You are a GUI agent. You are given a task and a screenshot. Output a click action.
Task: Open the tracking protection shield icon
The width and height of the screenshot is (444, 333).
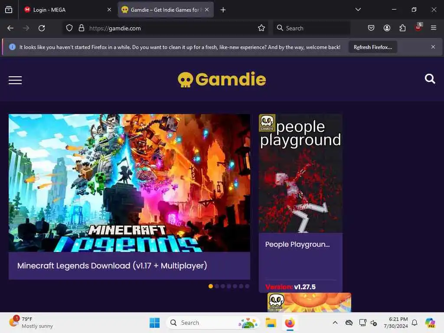69,28
